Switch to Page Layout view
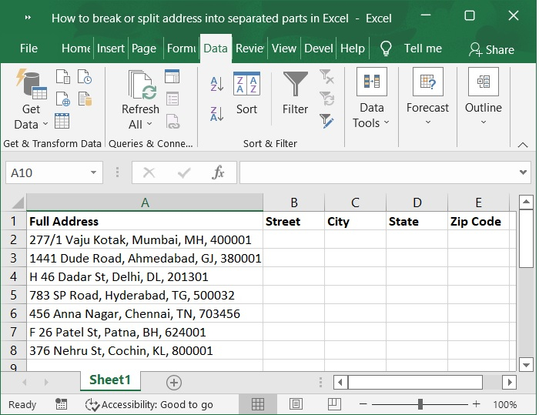The width and height of the screenshot is (539, 415). (x=296, y=404)
